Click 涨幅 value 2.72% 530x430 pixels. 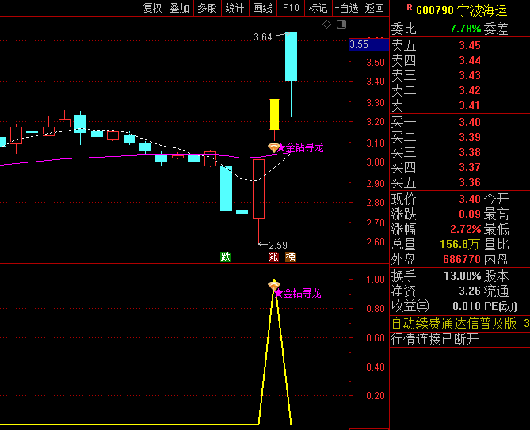(466, 230)
